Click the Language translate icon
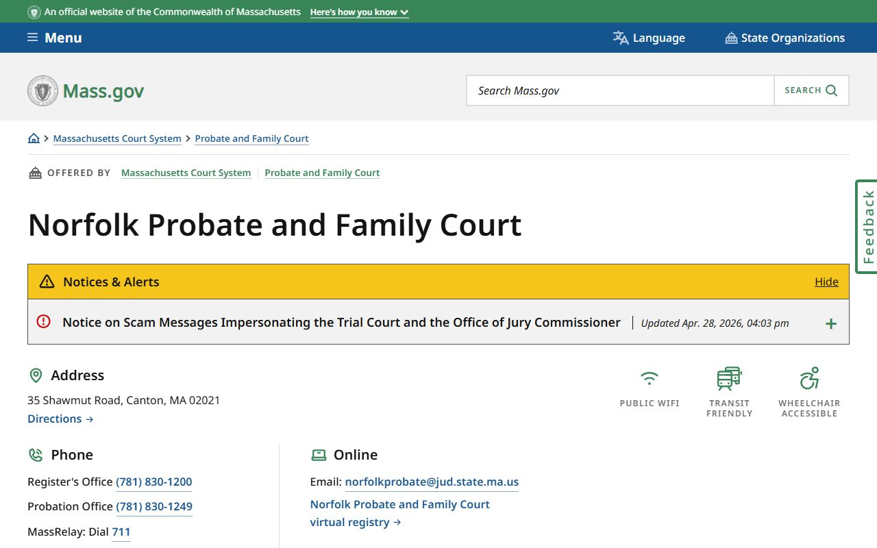This screenshot has height=548, width=877. (621, 38)
